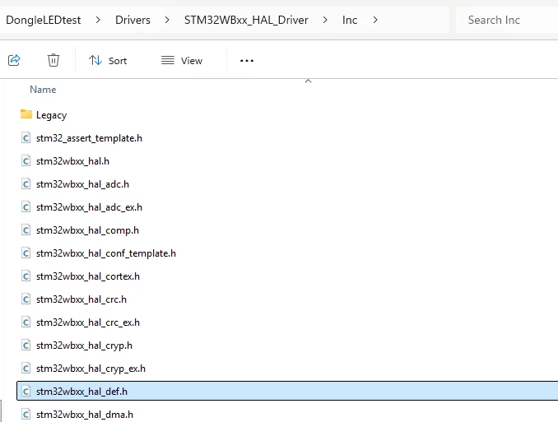Go to Drivers in breadcrumb
This screenshot has height=422, width=558.
[x=133, y=20]
